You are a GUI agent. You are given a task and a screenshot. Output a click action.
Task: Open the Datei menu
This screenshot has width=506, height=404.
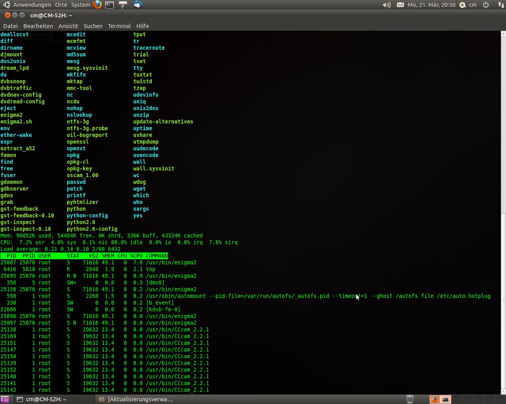point(10,26)
